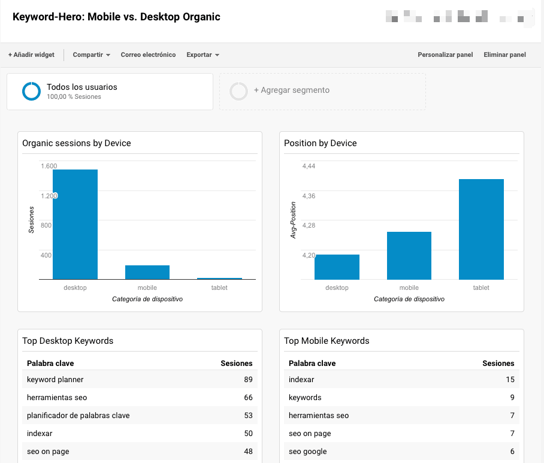Click the Añadir widget button
This screenshot has height=463, width=544.
pos(31,55)
